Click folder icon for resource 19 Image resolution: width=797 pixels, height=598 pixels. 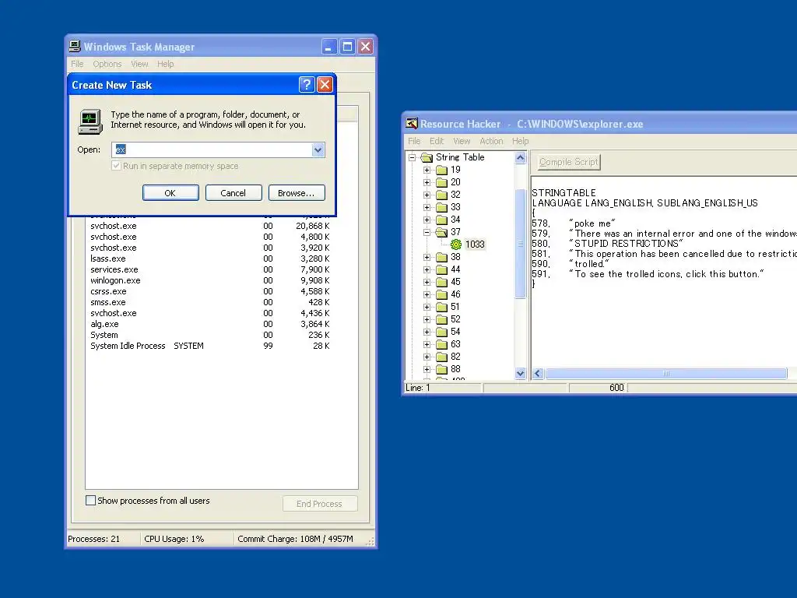(x=442, y=170)
